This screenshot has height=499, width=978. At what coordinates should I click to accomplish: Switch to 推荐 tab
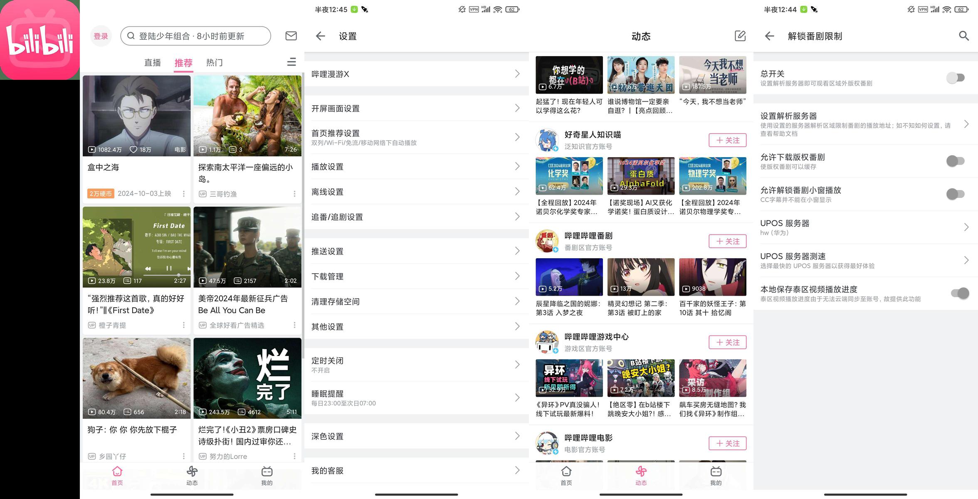pos(183,63)
